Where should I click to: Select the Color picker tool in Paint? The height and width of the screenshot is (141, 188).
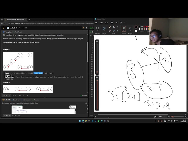point(114,31)
